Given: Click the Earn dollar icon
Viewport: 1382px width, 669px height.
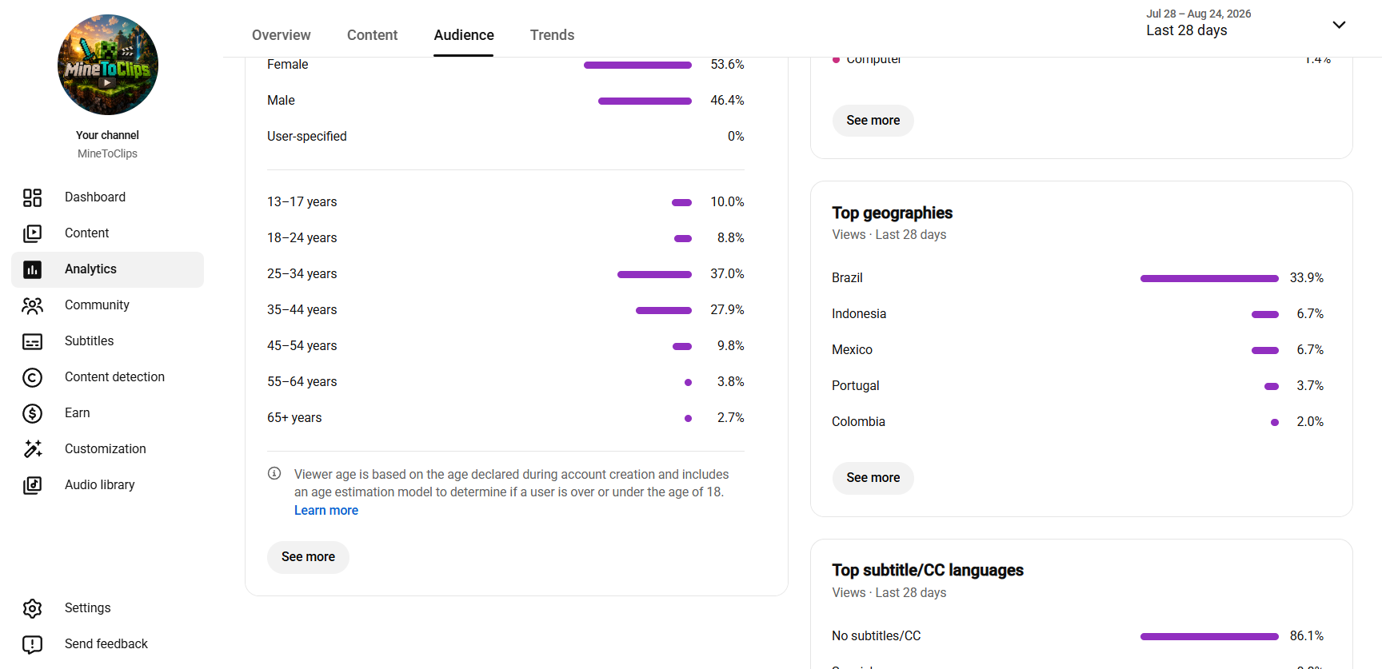Looking at the screenshot, I should [32, 413].
